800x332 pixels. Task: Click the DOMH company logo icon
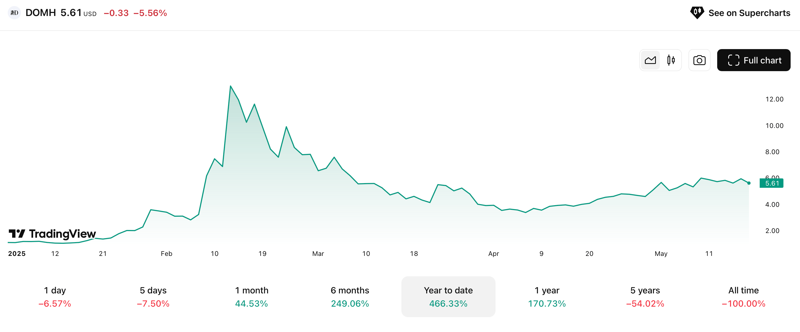tap(14, 13)
